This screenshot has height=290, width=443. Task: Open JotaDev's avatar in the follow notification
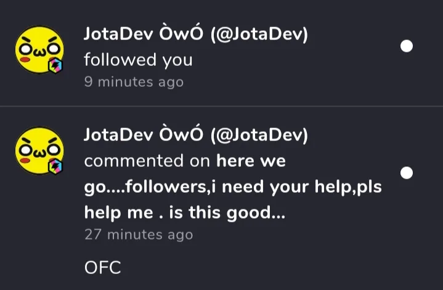(x=39, y=49)
